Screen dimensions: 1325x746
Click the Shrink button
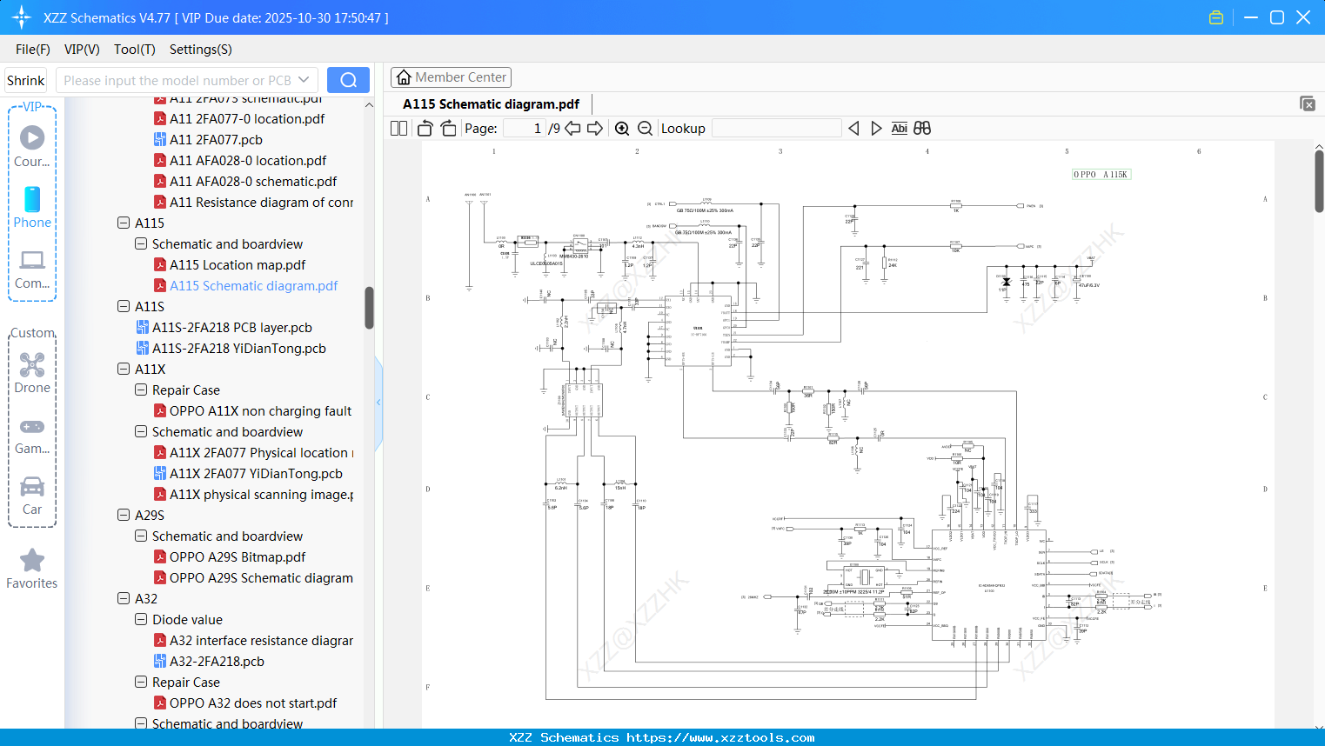26,80
